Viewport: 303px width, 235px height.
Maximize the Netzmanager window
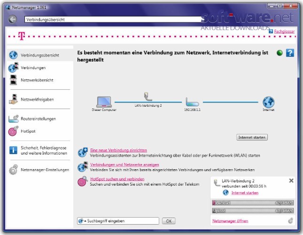tap(280, 6)
